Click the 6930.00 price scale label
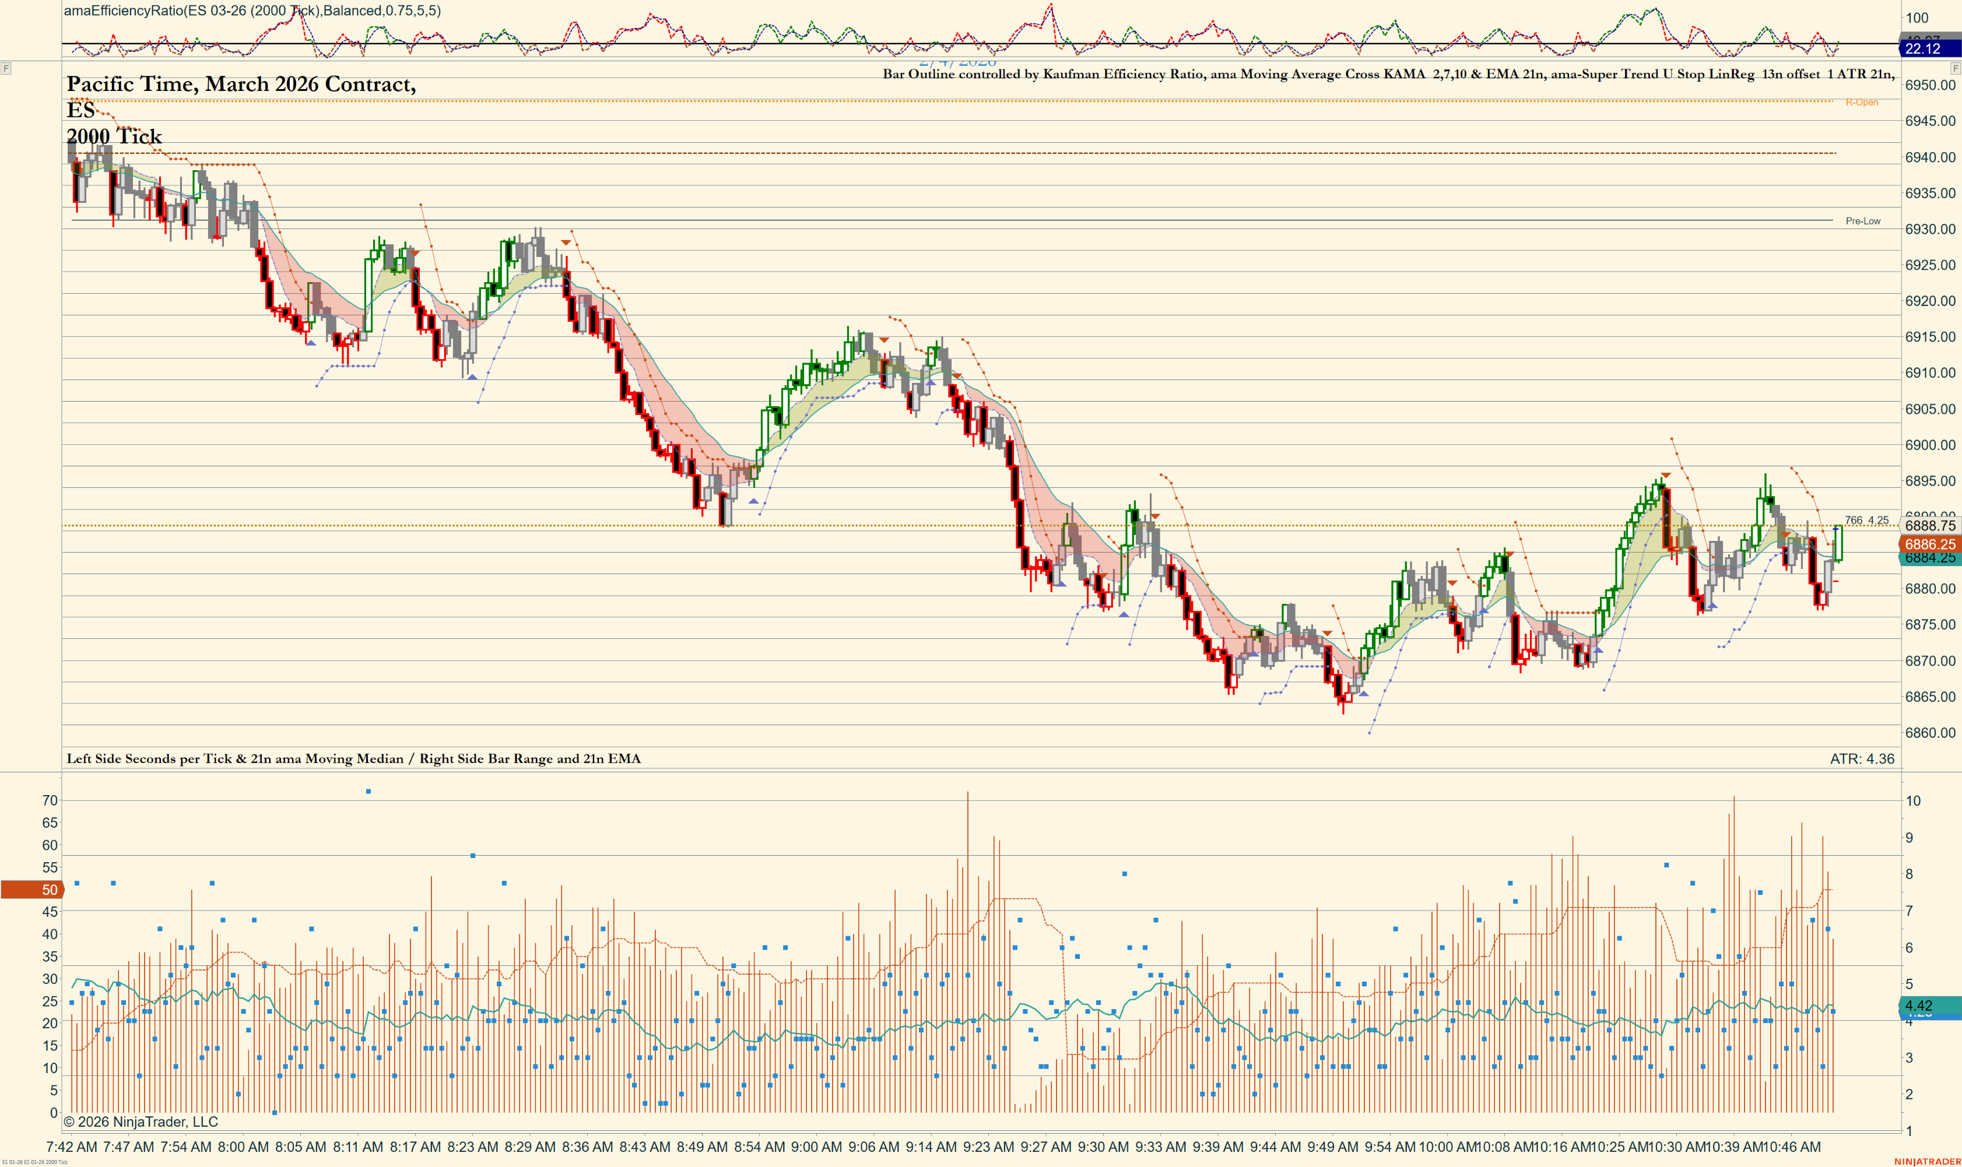This screenshot has width=1962, height=1167. [1930, 229]
